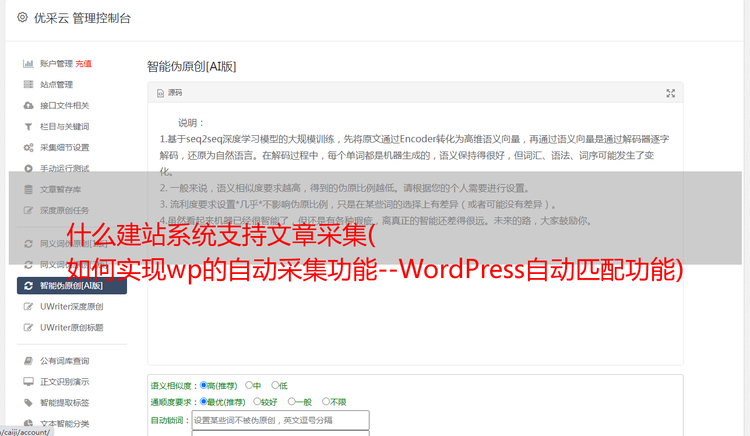
Task: Select 不限 for 通顺度要求
Action: click(326, 402)
